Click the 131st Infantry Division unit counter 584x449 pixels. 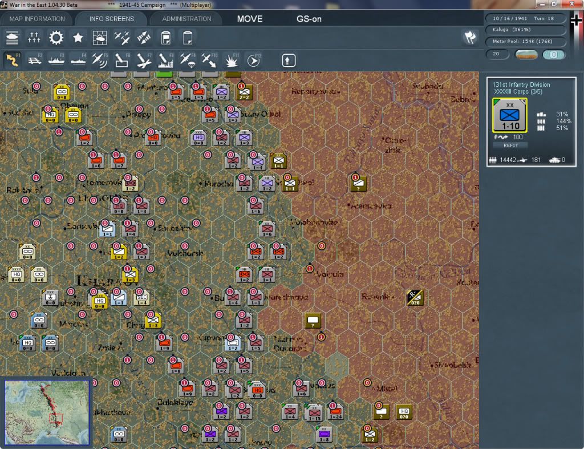(509, 115)
